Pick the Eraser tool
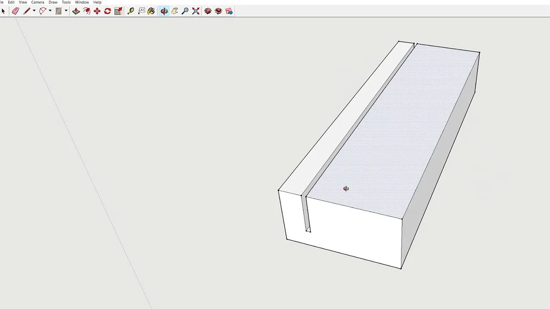Screen dimensions: 550x309 tap(15, 11)
